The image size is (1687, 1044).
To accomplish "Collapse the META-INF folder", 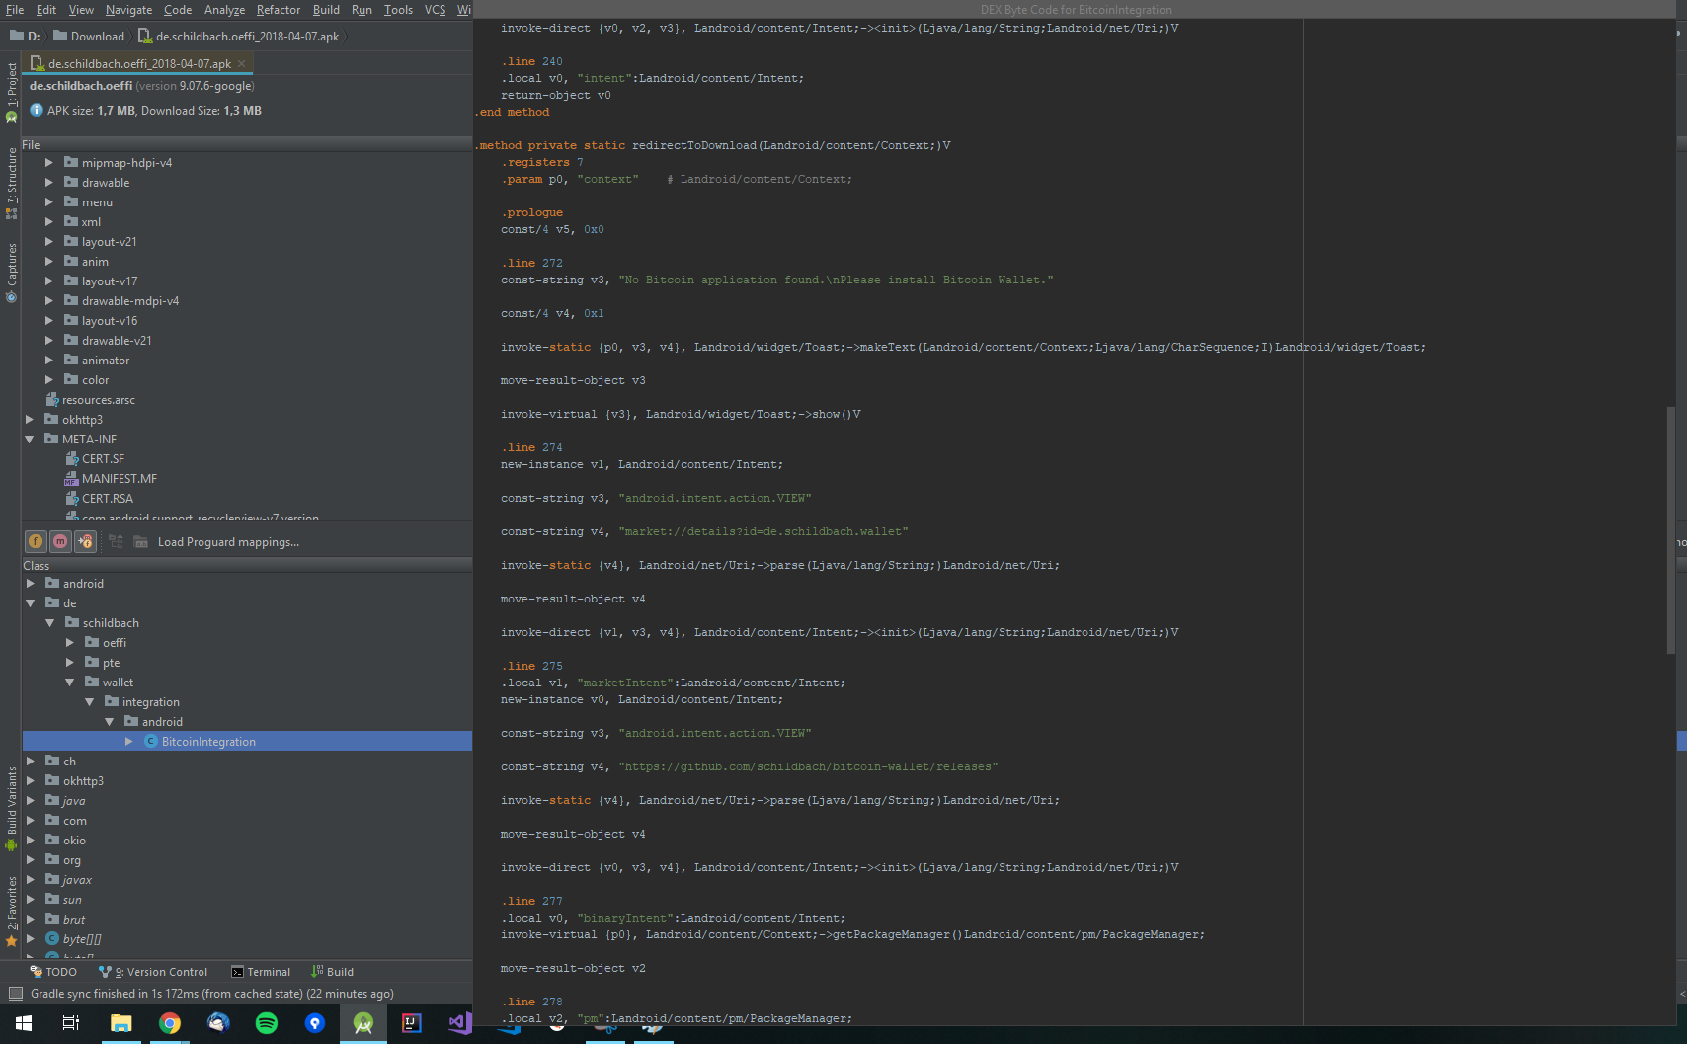I will [30, 440].
